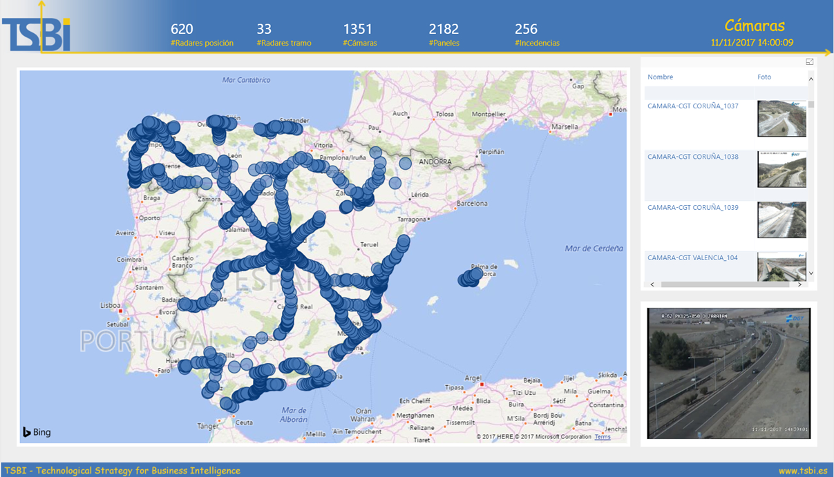This screenshot has height=477, width=834.
Task: Sort table by Nombre column header
Action: click(660, 77)
